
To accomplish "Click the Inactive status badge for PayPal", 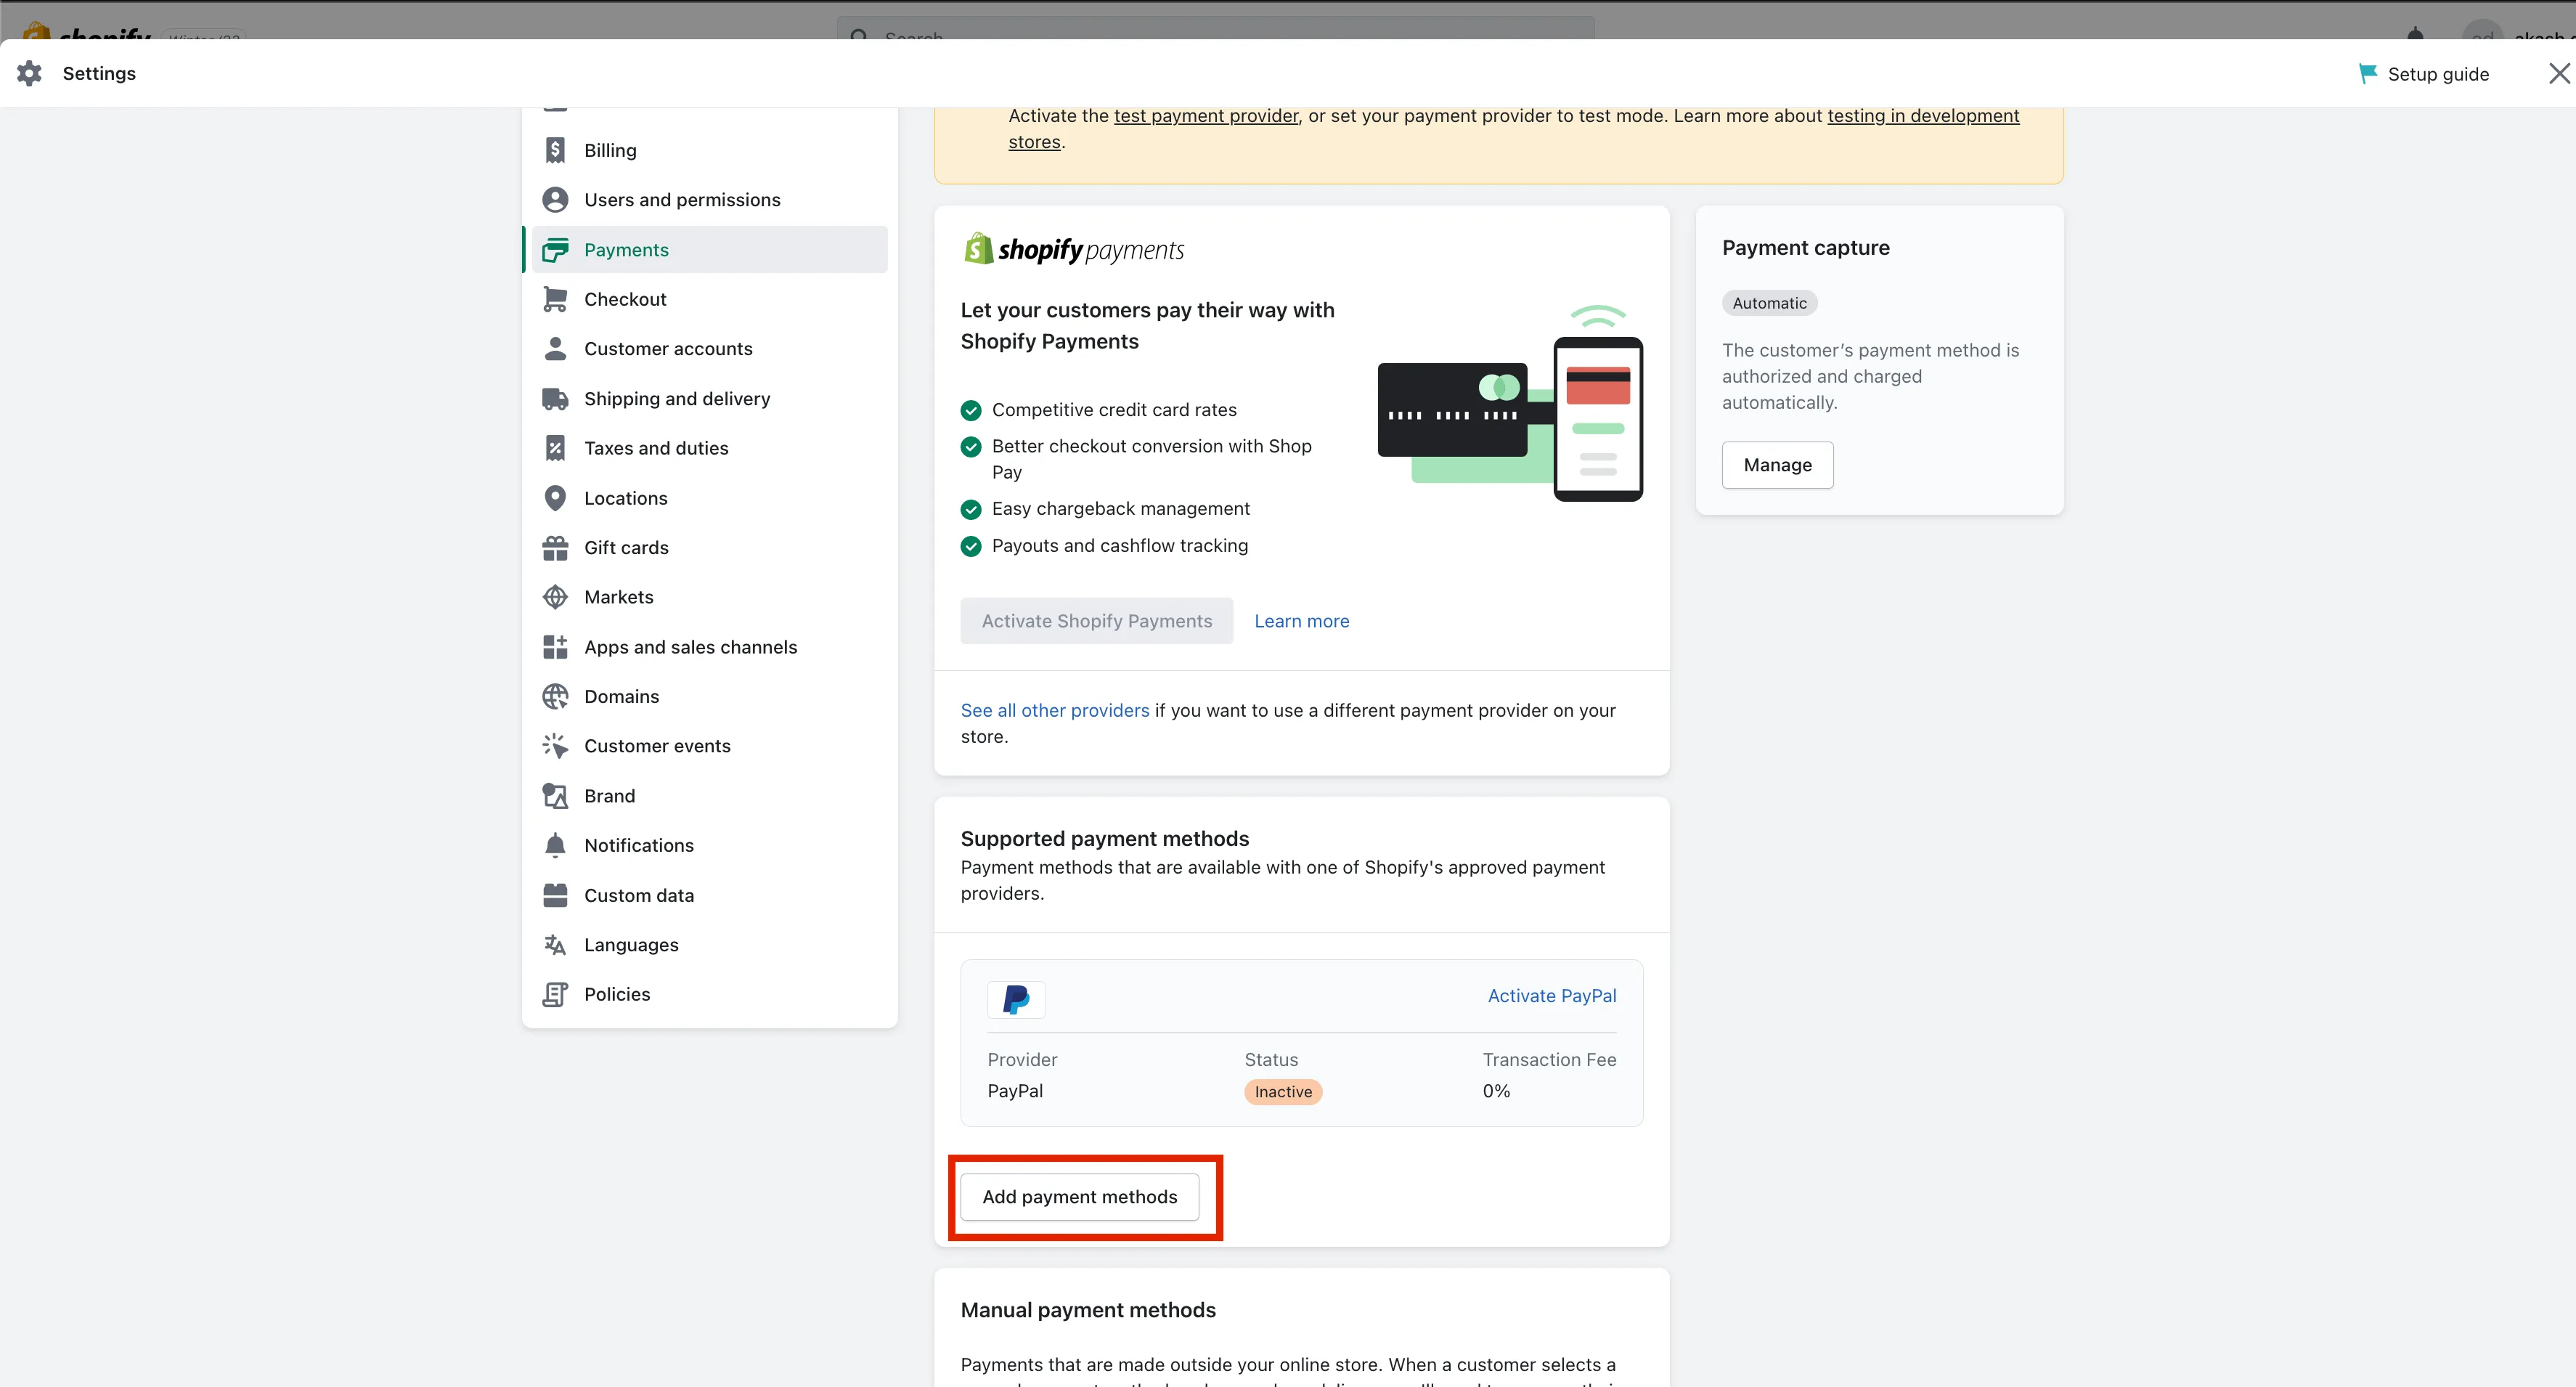I will pos(1283,1092).
